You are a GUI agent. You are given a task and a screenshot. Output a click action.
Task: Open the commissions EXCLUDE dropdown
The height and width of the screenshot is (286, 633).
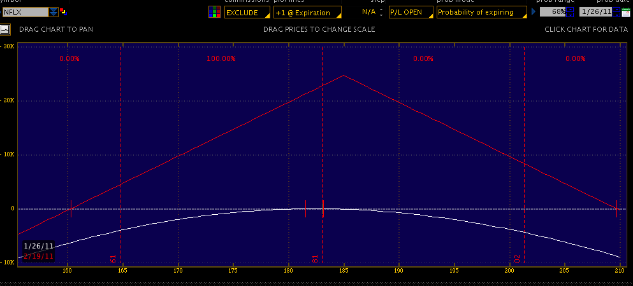point(247,12)
